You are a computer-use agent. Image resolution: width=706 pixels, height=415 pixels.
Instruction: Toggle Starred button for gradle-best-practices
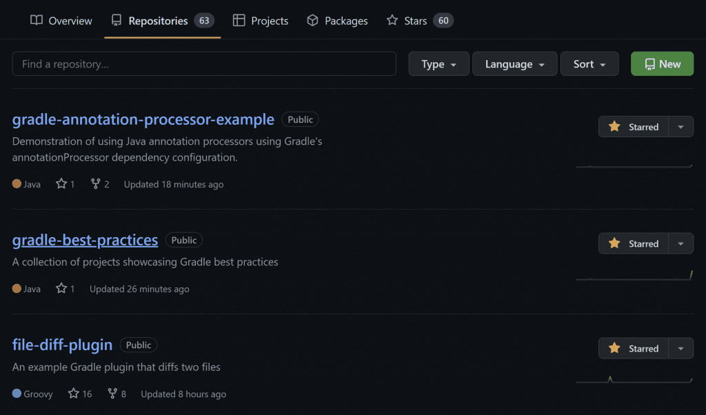coord(634,243)
